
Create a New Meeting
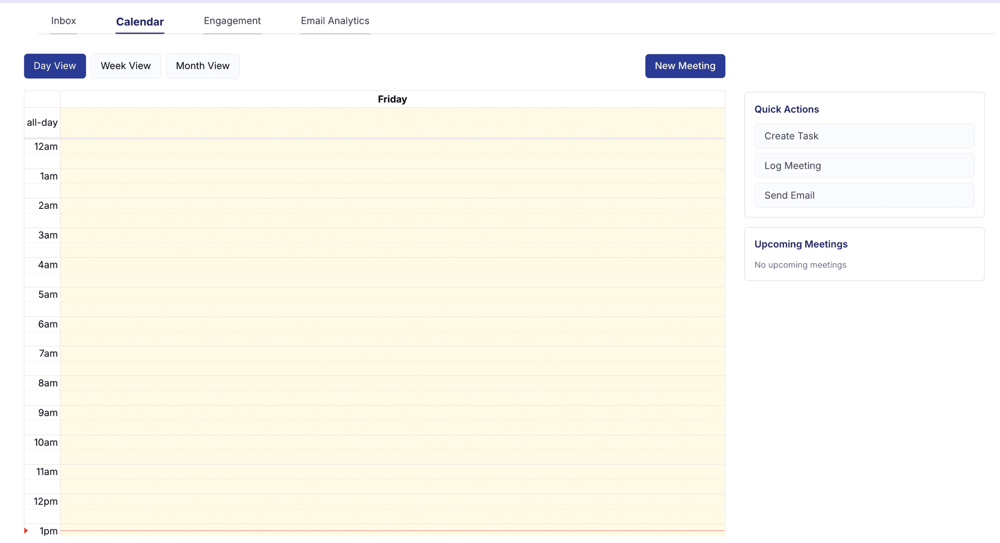point(685,66)
